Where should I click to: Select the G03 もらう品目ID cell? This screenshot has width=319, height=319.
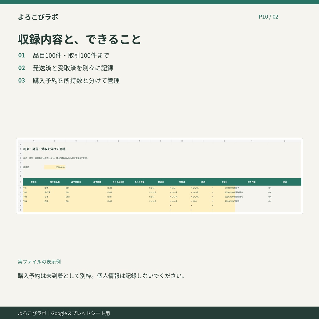118,192
